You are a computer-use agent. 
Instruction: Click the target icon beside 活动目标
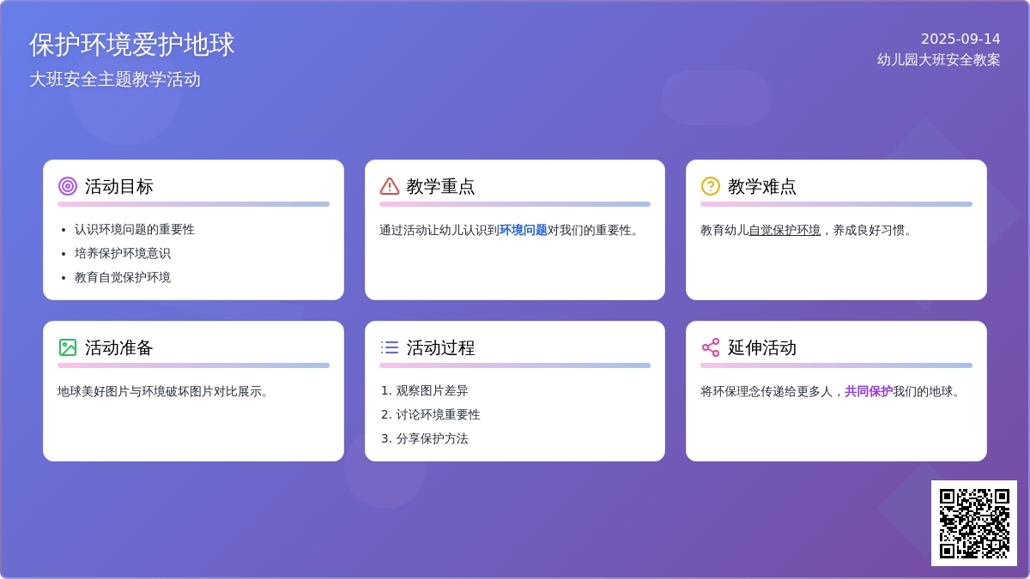(68, 186)
